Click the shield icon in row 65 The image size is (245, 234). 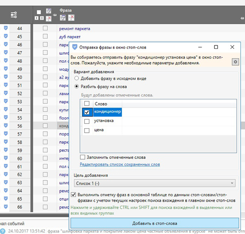coord(6,198)
